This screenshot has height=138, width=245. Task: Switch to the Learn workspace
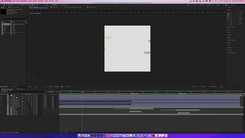[x=195, y=5]
